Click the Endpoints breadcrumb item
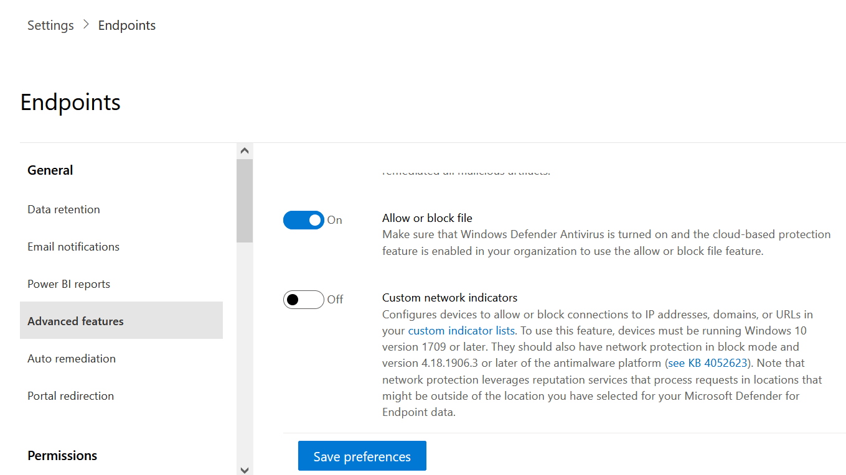The height and width of the screenshot is (475, 846). 127,25
